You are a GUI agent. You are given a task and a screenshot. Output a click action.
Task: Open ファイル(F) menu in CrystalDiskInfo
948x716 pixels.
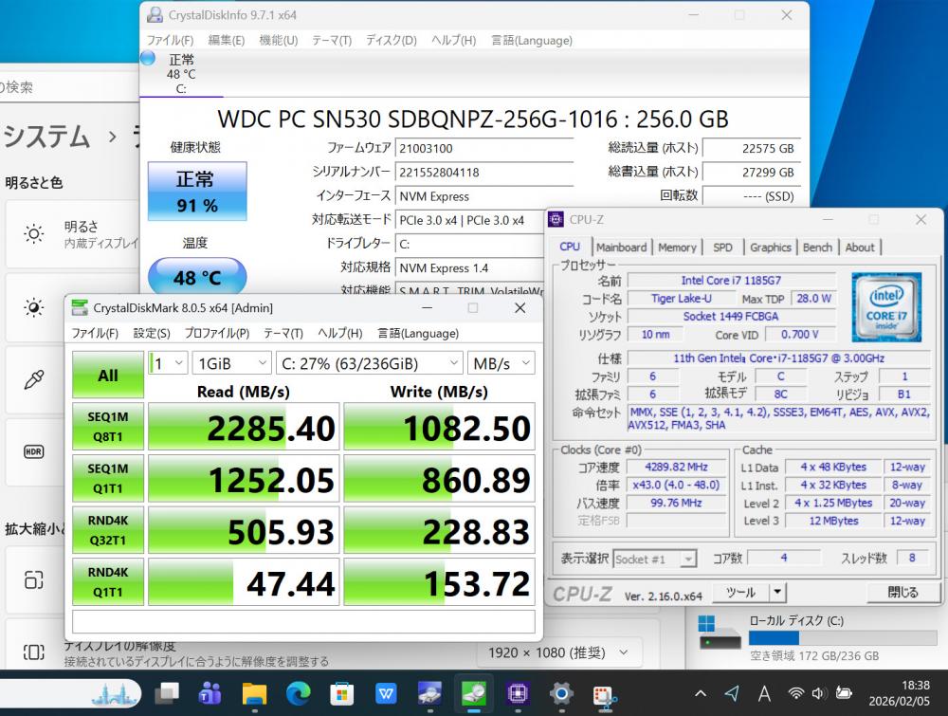tap(170, 41)
